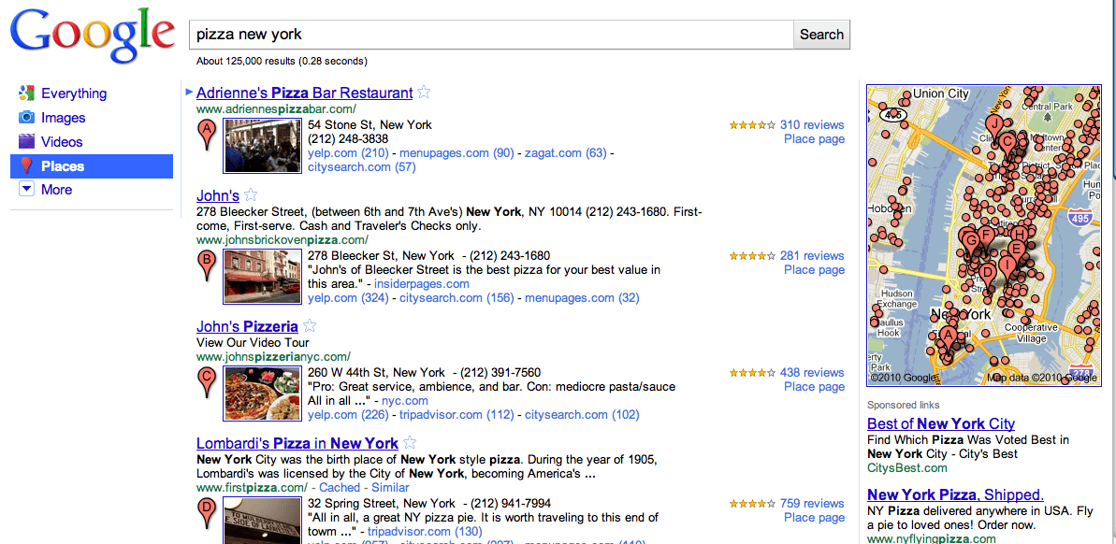Click the Videos film icon in sidebar
The height and width of the screenshot is (544, 1116).
[26, 142]
